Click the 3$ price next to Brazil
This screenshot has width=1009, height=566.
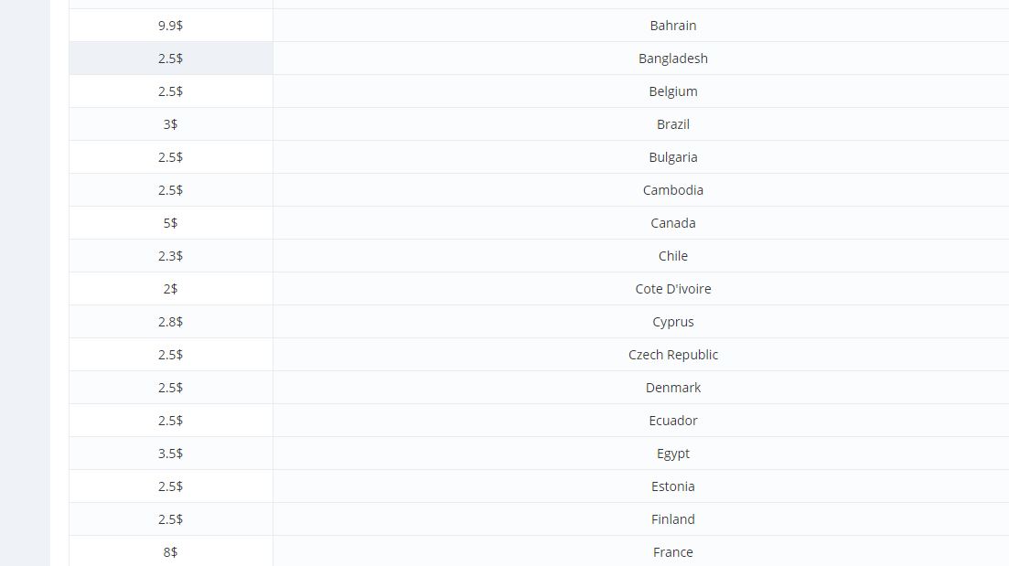point(170,124)
